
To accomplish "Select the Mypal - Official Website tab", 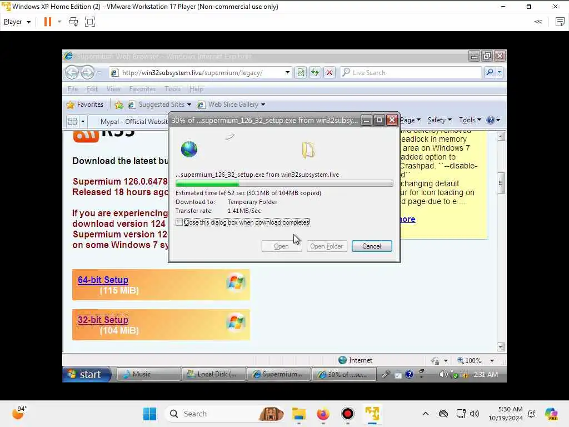I will [x=133, y=122].
